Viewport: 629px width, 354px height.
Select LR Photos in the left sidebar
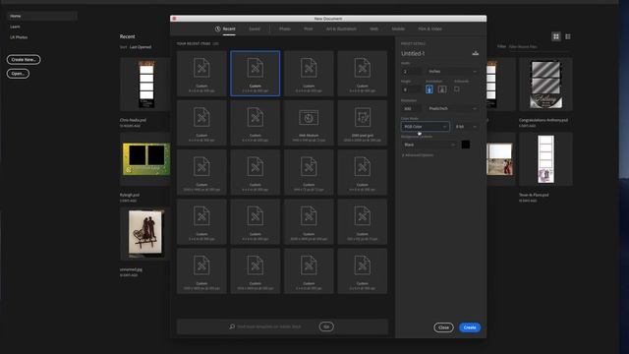(x=19, y=37)
